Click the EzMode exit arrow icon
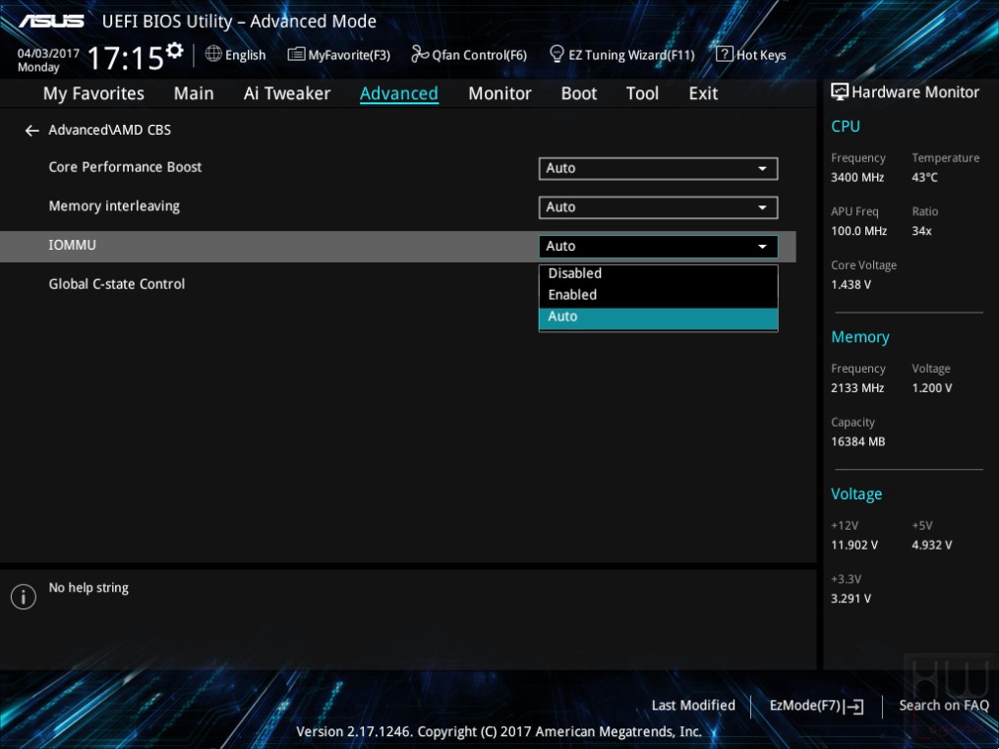 click(x=853, y=706)
